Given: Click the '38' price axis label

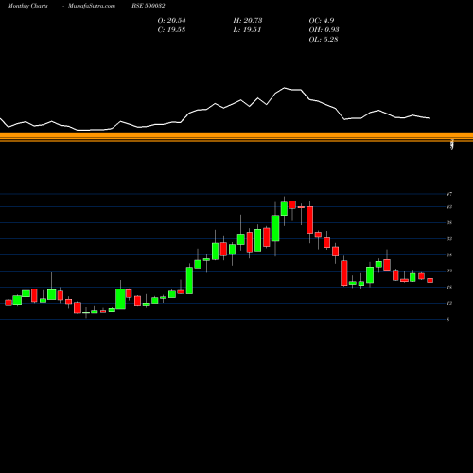Looking at the screenshot, I should [449, 222].
